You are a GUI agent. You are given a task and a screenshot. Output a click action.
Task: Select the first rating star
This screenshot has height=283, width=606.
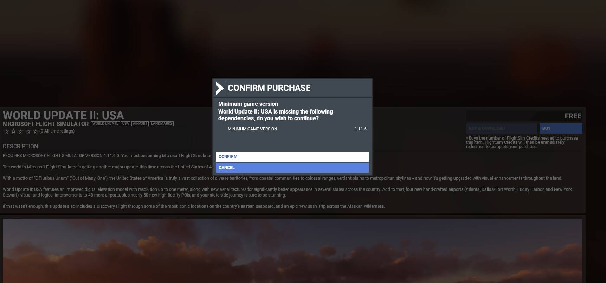pyautogui.click(x=6, y=131)
